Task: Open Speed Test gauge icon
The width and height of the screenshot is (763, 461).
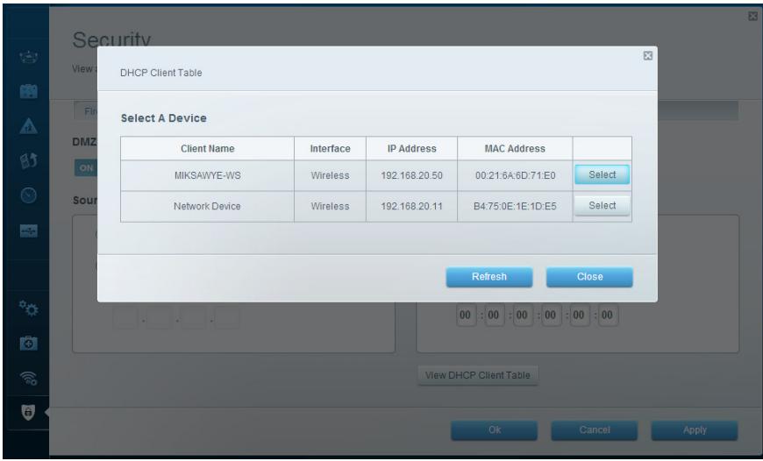Action: (x=28, y=195)
